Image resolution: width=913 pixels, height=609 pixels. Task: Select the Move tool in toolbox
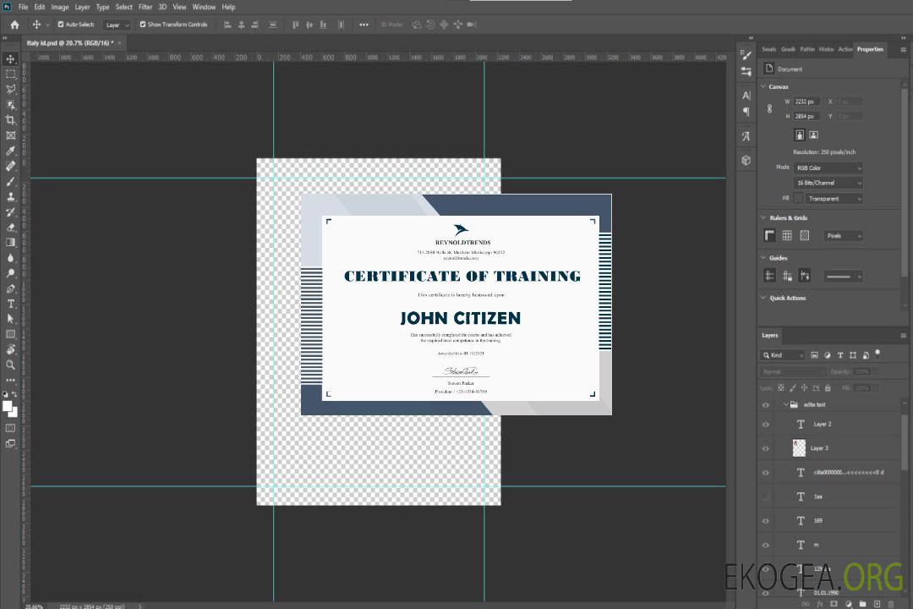click(x=10, y=59)
